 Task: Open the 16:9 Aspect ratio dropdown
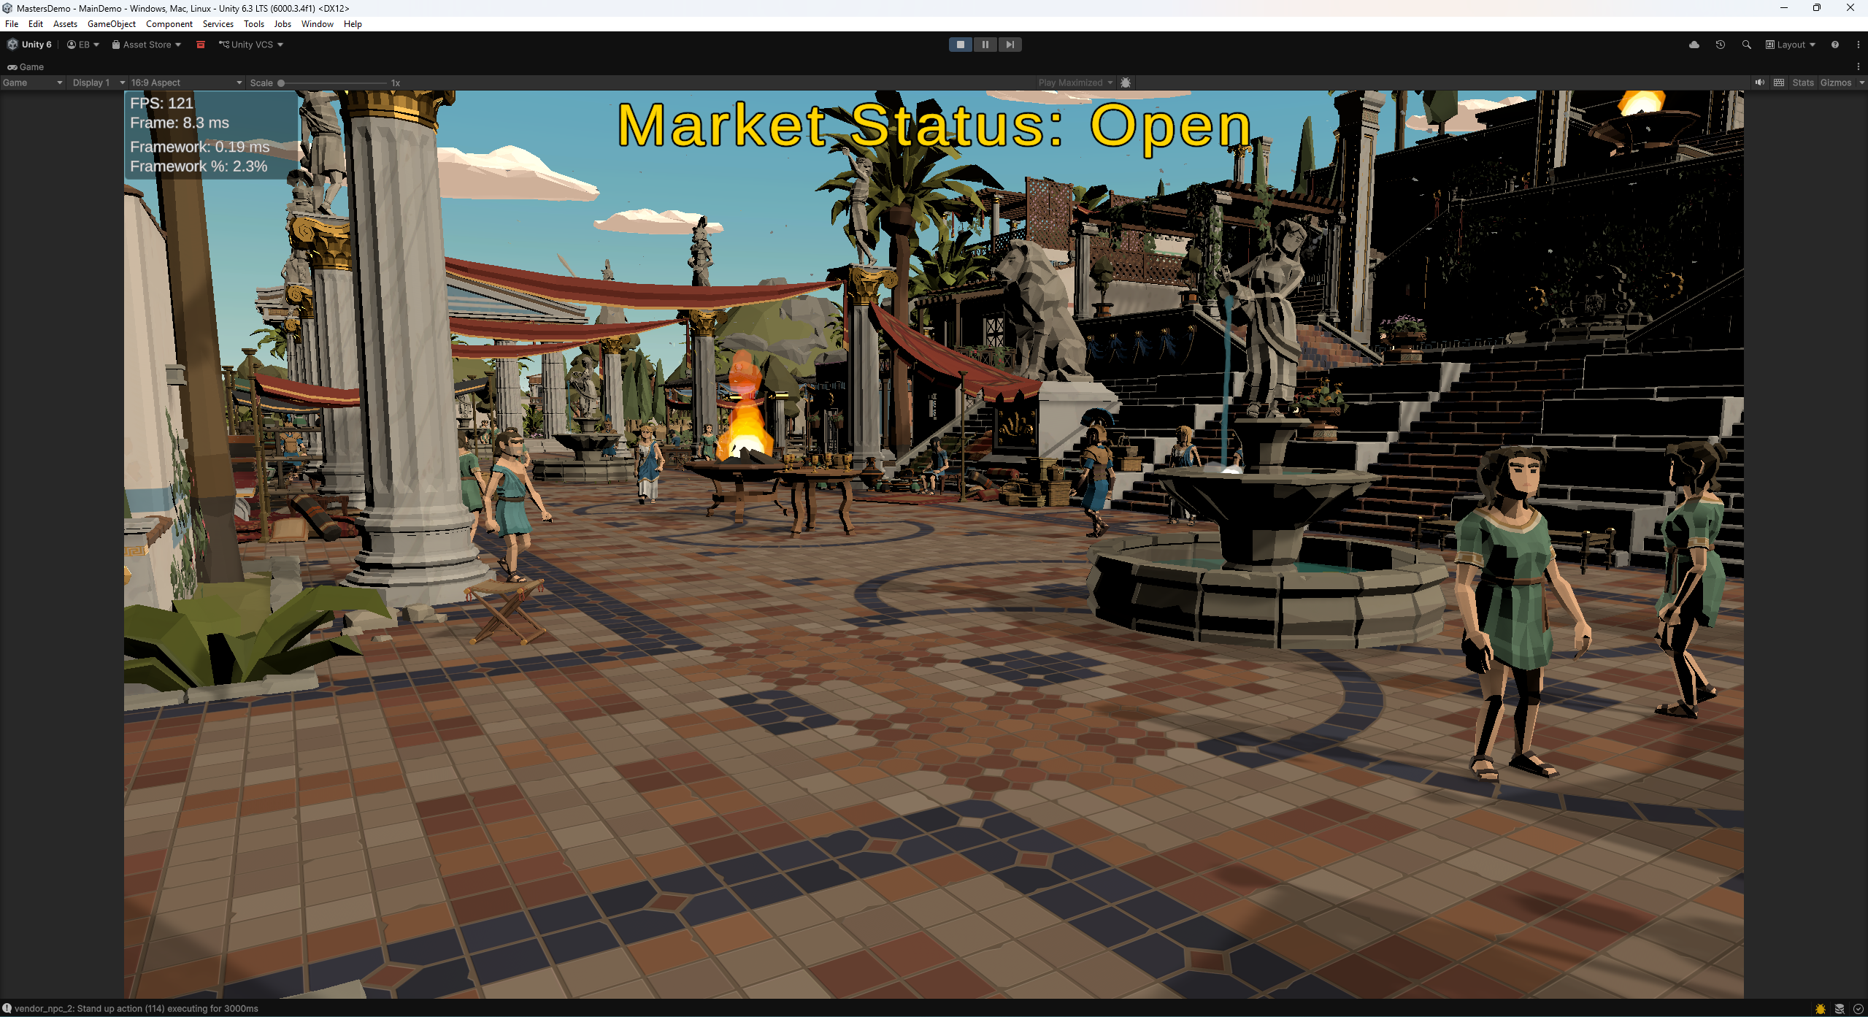[185, 82]
